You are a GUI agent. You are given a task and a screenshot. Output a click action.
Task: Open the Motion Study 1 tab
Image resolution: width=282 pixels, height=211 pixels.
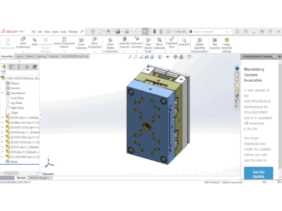tap(39, 178)
